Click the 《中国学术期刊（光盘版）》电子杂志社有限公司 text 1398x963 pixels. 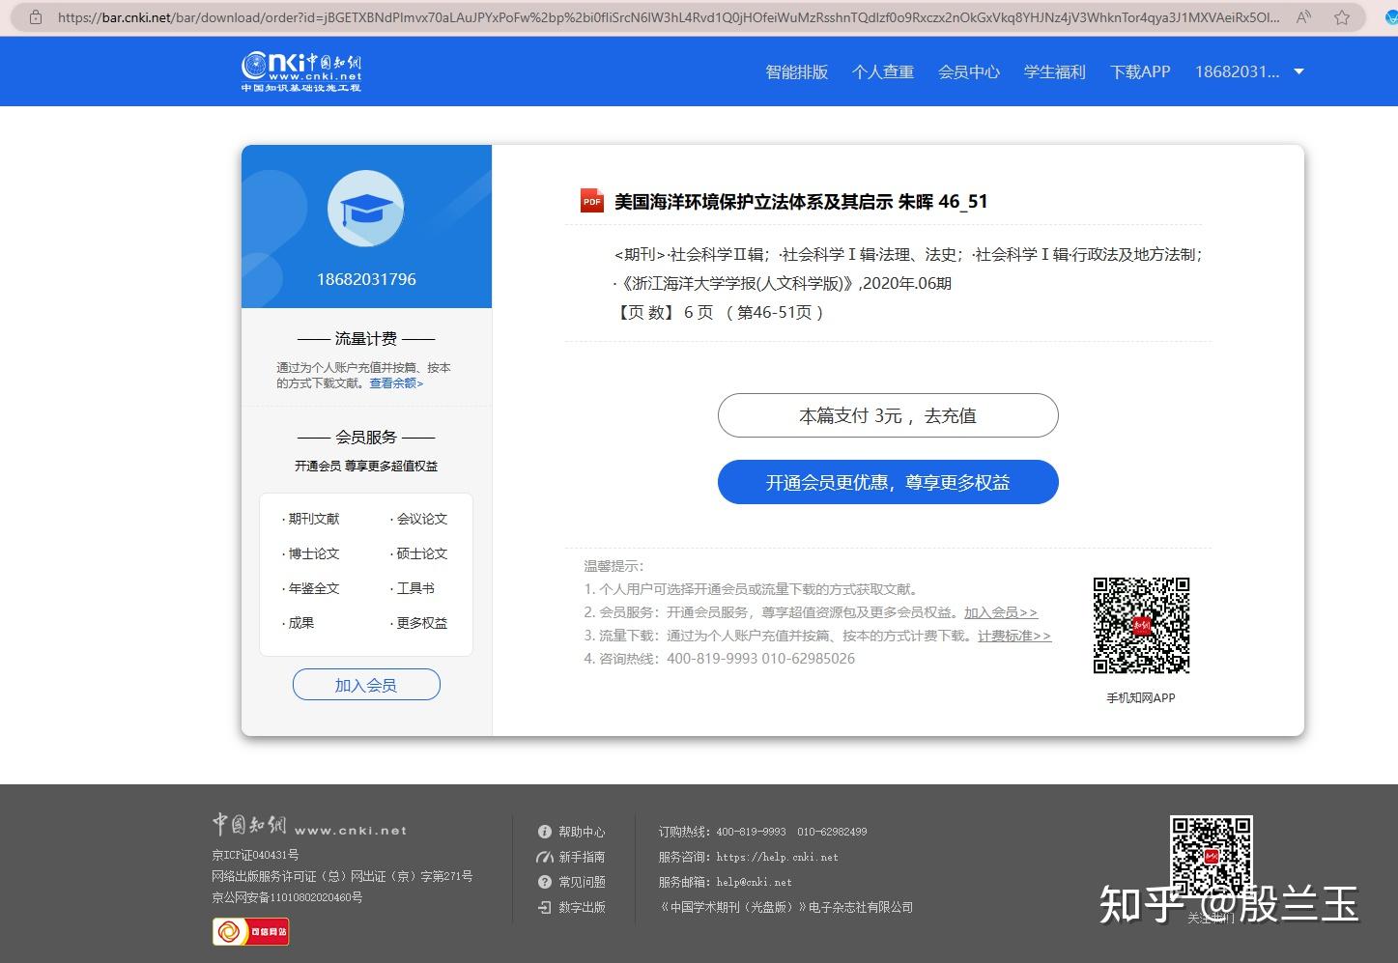785,907
